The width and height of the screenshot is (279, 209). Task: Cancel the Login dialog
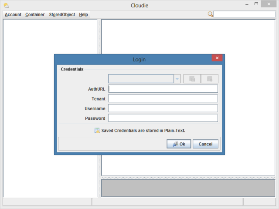point(205,144)
